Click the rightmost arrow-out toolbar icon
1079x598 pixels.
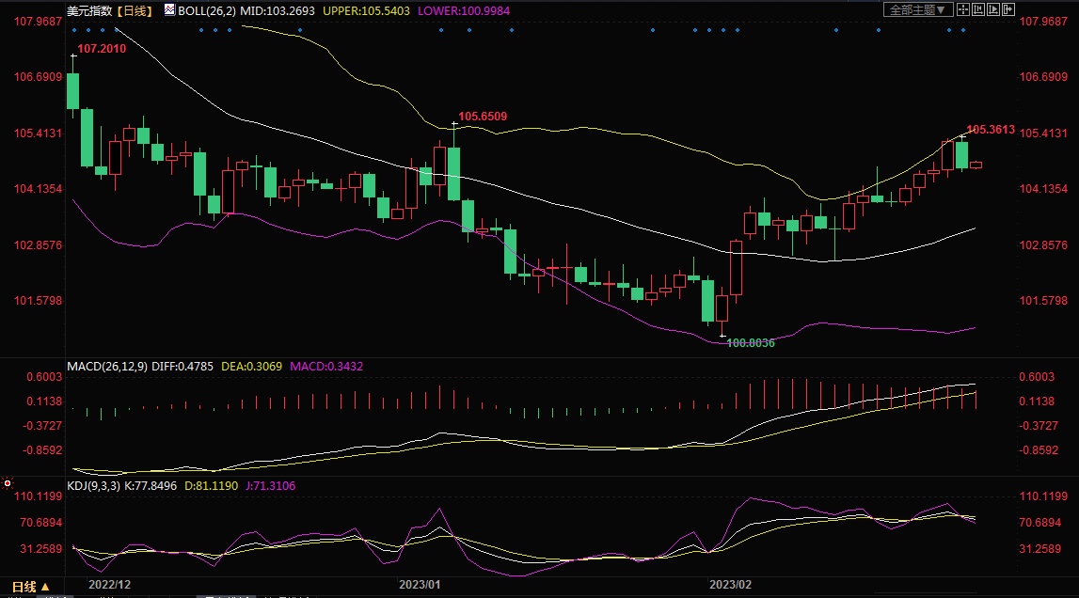(x=1008, y=9)
